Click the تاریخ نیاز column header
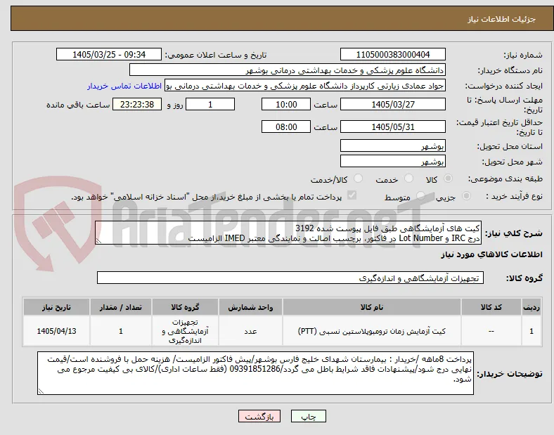554x435 pixels. click(x=56, y=308)
